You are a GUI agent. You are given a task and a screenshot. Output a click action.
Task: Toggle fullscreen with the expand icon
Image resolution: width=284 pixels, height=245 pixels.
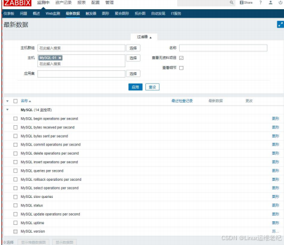(280, 24)
